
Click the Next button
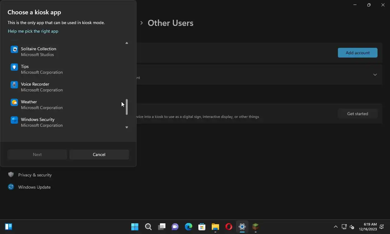pos(37,154)
